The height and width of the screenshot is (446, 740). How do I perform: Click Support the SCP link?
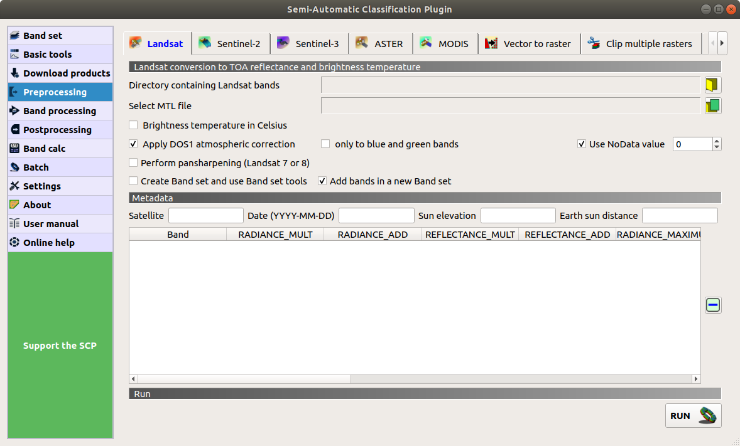(x=60, y=346)
